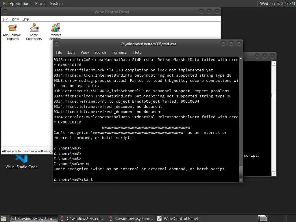The width and height of the screenshot is (296, 222).
Task: Click the show desktop icon in bottom panel
Action: pyautogui.click(x=3, y=219)
